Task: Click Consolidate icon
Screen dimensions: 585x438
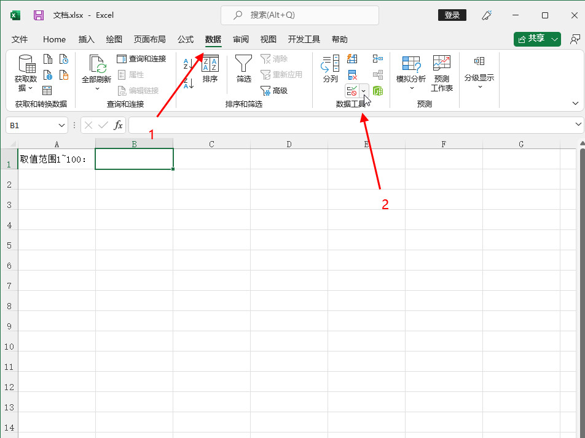Action: [377, 59]
